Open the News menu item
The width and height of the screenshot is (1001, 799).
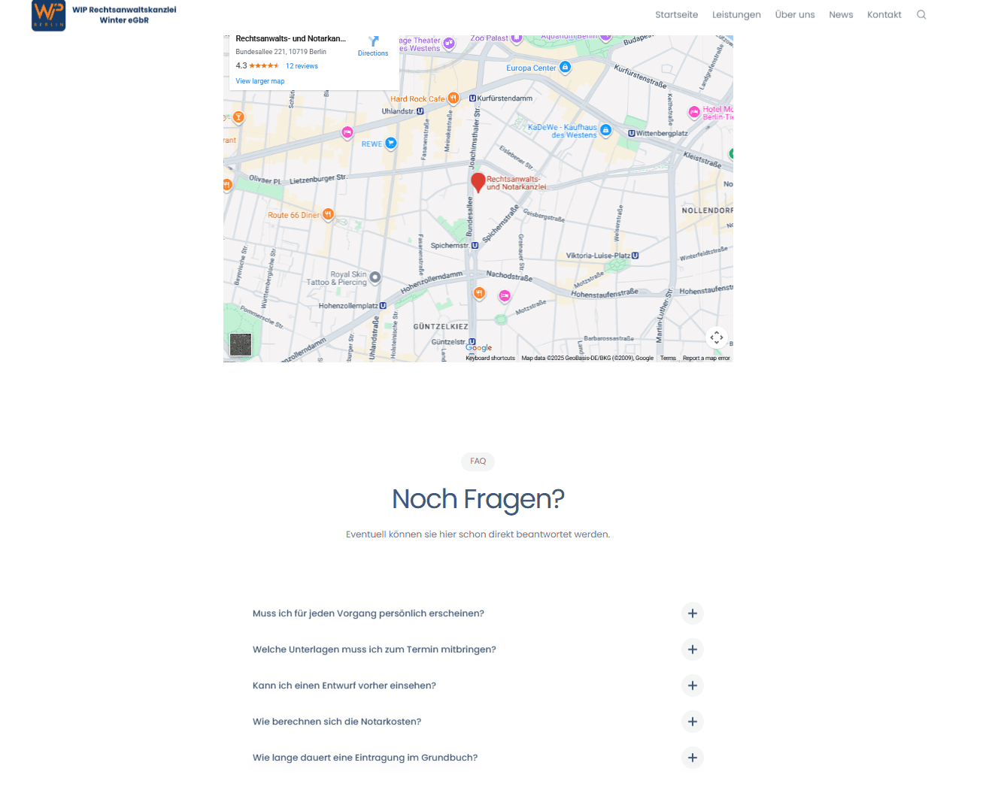click(x=841, y=15)
